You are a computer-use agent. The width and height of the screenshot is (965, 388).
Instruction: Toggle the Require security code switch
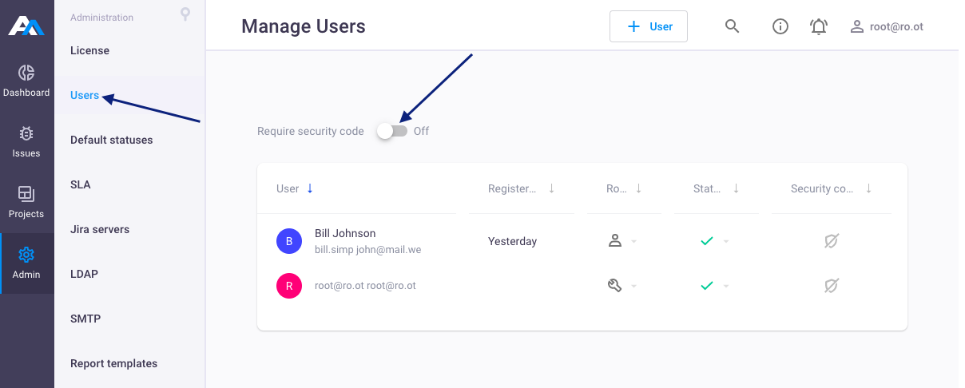(392, 131)
